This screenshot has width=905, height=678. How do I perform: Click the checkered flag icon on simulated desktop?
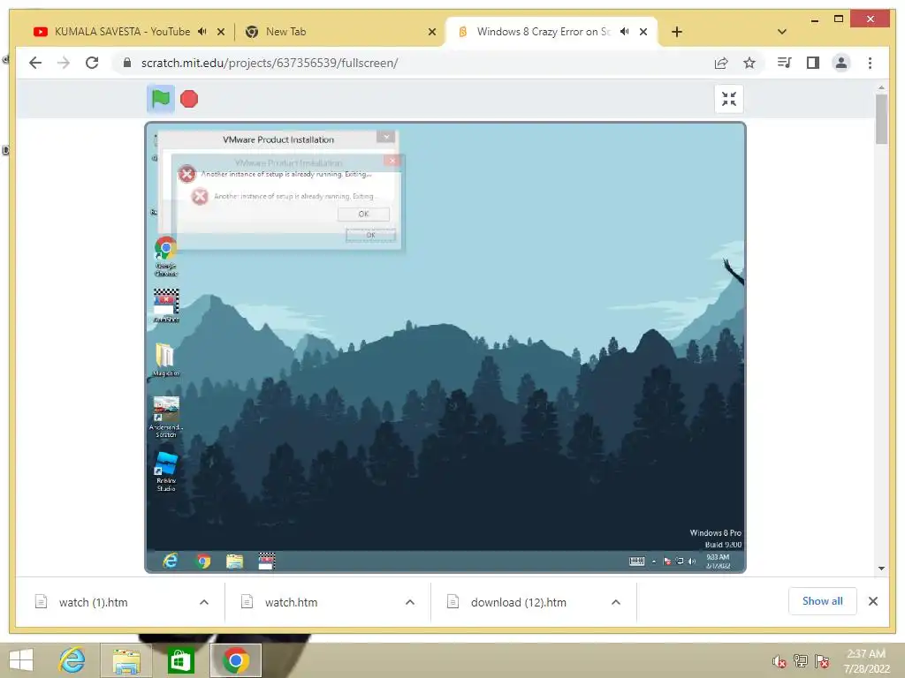[x=166, y=305]
